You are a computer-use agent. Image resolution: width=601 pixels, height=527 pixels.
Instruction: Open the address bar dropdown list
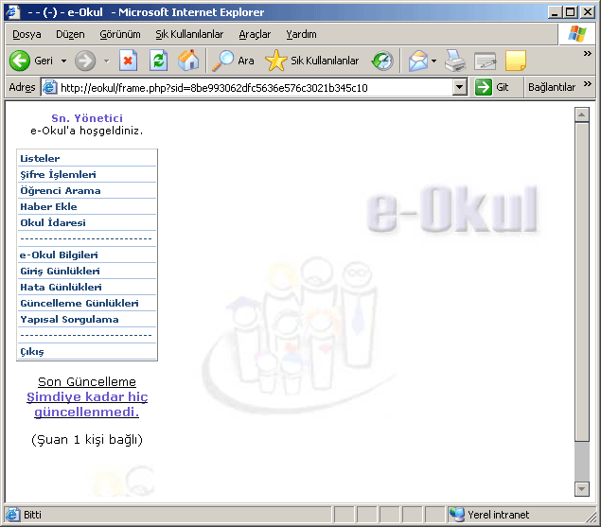459,87
